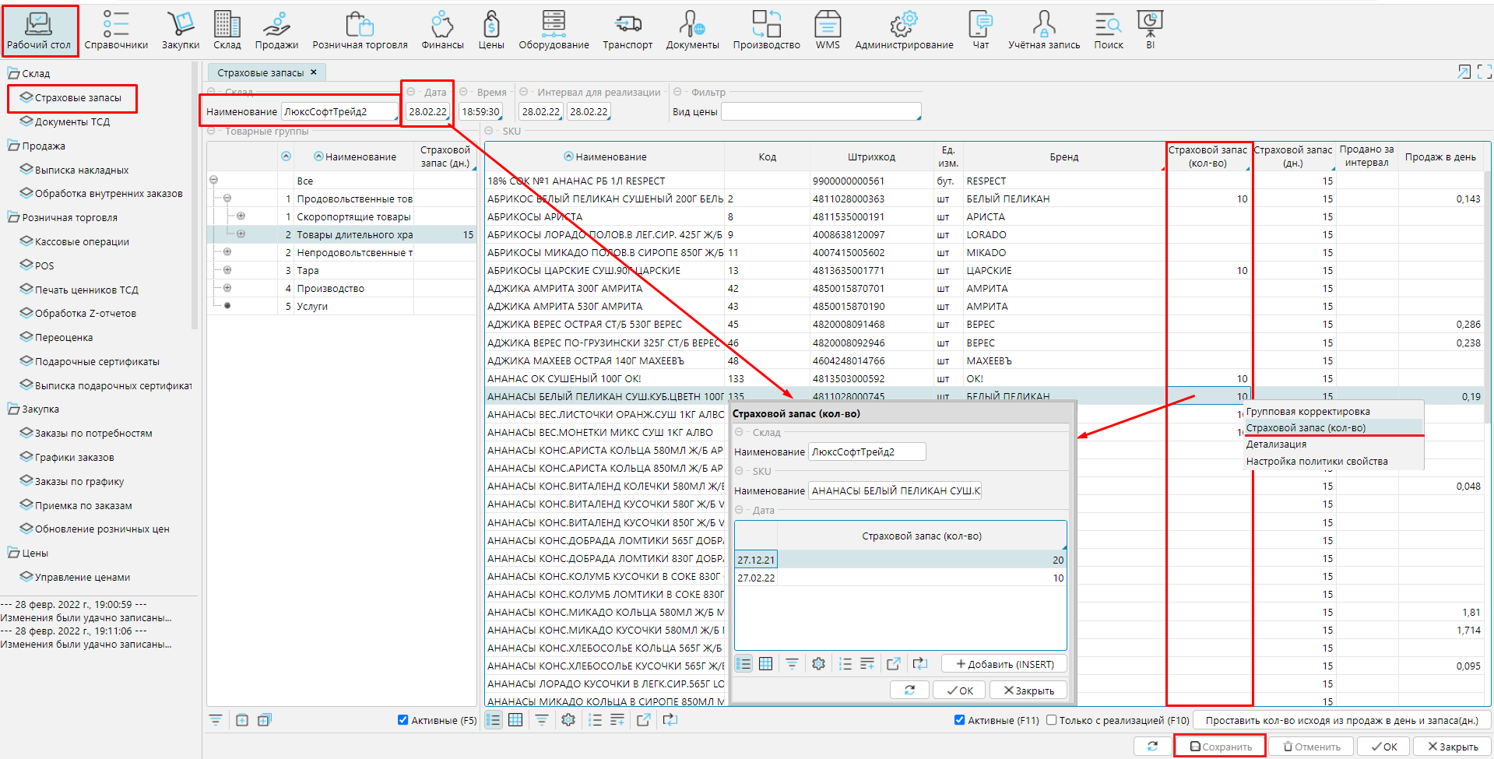Screen dimensions: 1494x759
Task: Open the Розничная торговля shopping bag
Action: pos(360,30)
